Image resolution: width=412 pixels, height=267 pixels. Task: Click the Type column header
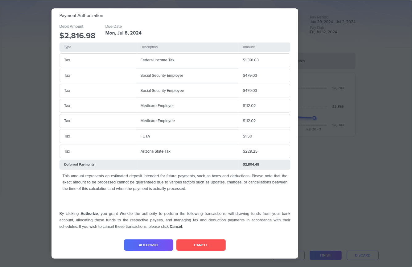(68, 47)
